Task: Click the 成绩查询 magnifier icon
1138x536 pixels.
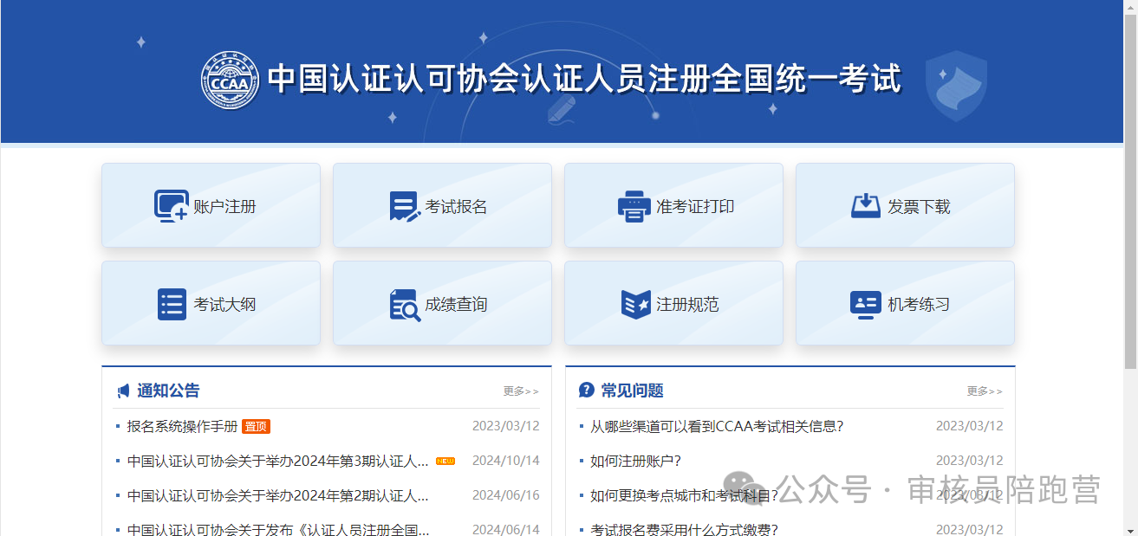Action: click(x=405, y=305)
